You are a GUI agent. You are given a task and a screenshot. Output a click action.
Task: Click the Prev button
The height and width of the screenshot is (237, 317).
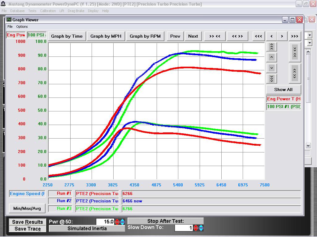point(175,36)
